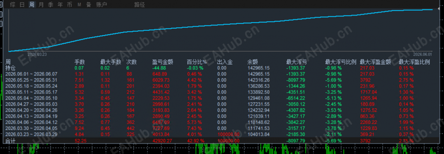The width and height of the screenshot is (444, 154).
Task: Click the 余额 column header
Action: (x=253, y=62)
